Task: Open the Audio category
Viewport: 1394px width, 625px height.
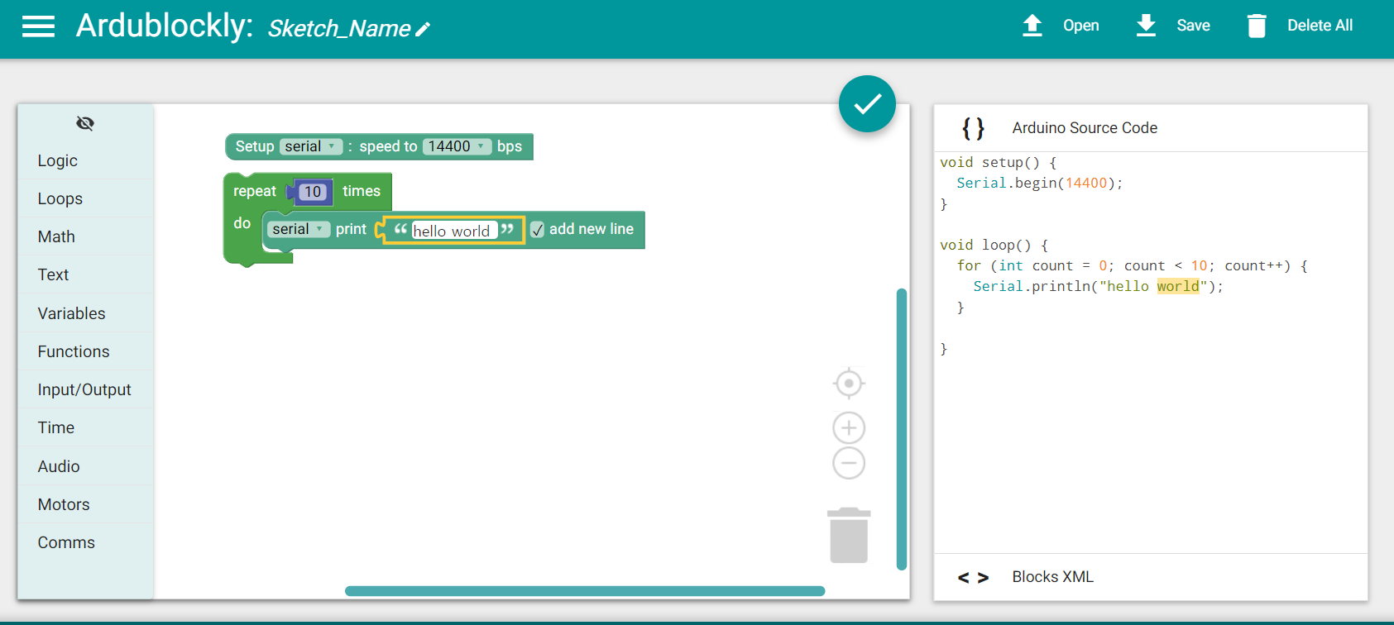Action: tap(86, 466)
